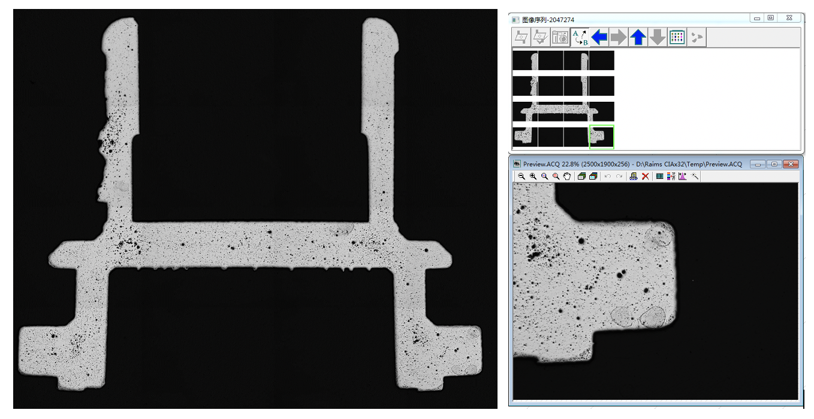The width and height of the screenshot is (814, 419).
Task: Click the zoom out magnifier in Preview window
Action: 521,176
